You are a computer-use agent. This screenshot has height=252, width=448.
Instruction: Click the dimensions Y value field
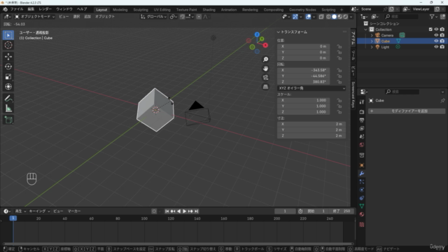click(x=311, y=130)
